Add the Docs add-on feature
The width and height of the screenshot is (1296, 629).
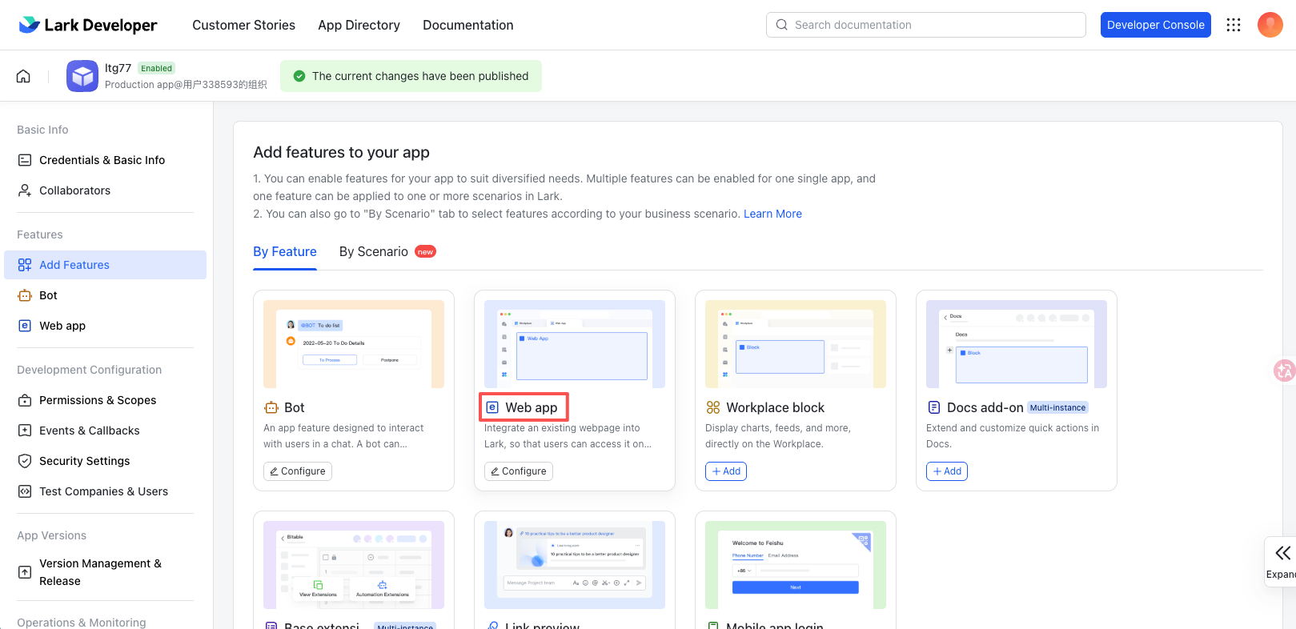pos(947,471)
